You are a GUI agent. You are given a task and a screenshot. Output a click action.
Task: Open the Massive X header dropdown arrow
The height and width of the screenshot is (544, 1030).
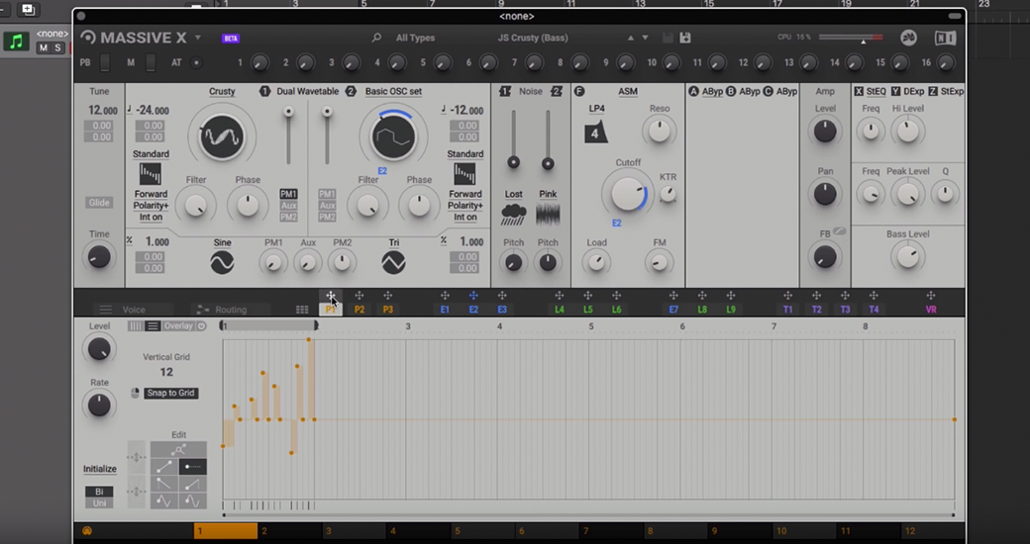tap(198, 38)
